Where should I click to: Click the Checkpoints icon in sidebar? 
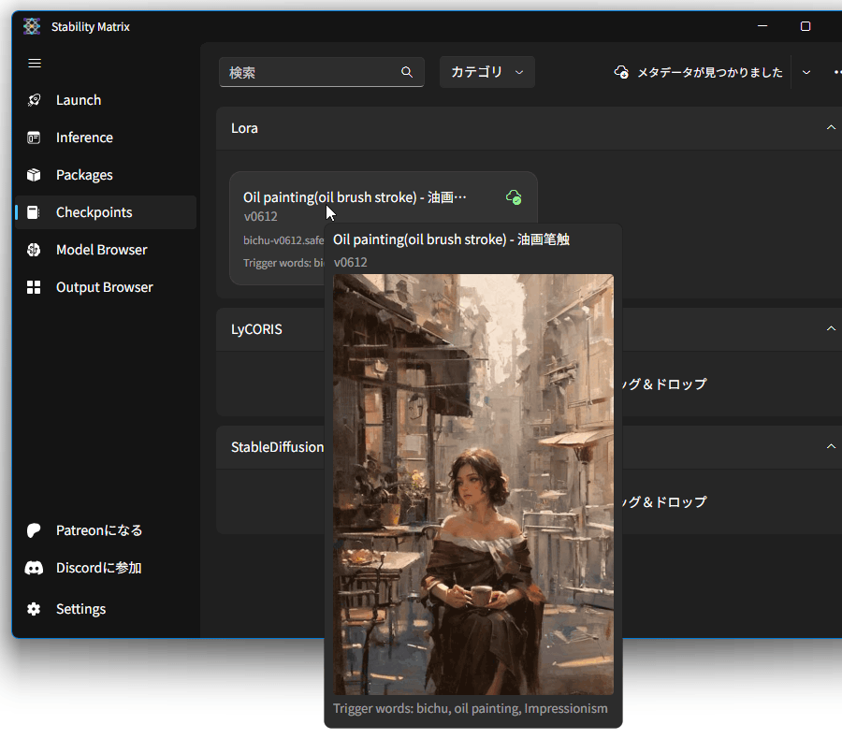(34, 212)
